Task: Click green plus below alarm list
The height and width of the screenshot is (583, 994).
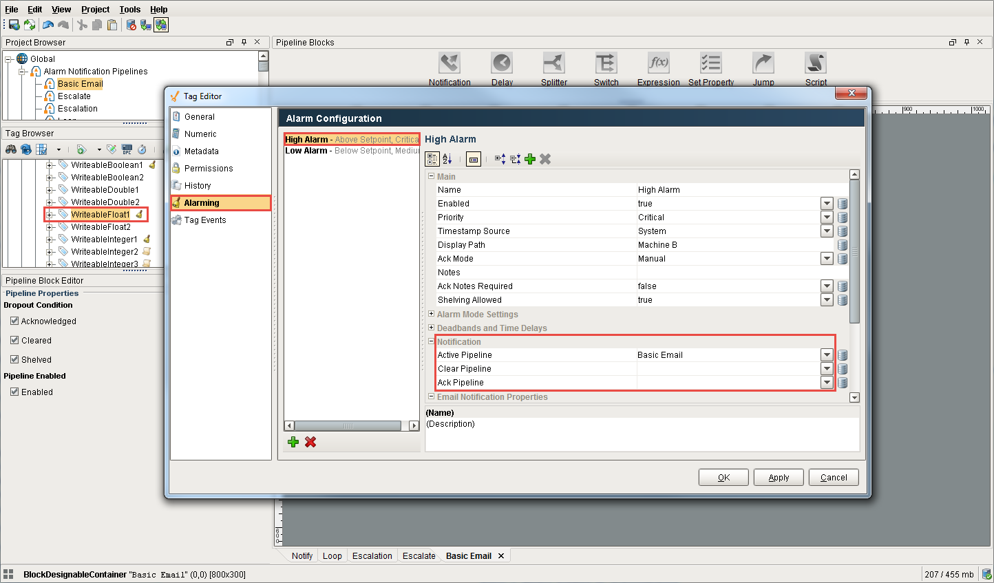Action: coord(293,442)
